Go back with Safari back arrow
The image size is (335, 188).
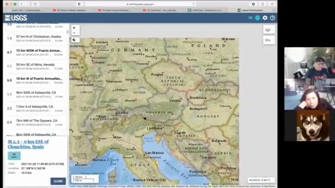click(22, 4)
